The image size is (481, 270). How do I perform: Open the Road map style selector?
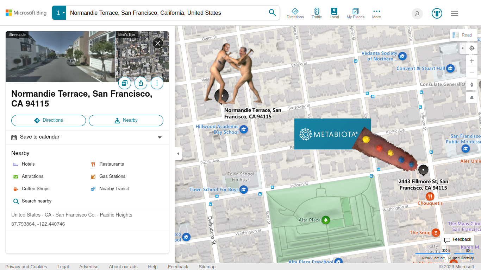(463, 35)
